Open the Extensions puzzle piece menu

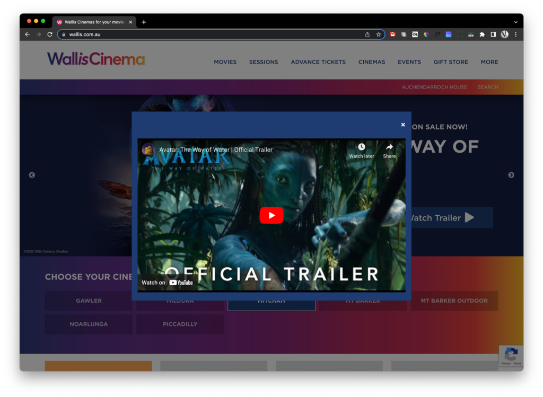pyautogui.click(x=482, y=34)
